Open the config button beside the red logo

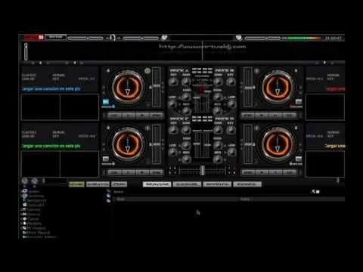56,37
